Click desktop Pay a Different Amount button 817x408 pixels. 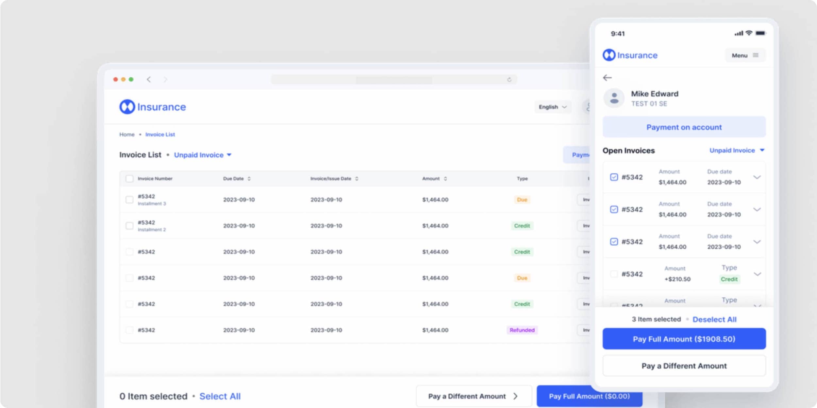point(474,396)
